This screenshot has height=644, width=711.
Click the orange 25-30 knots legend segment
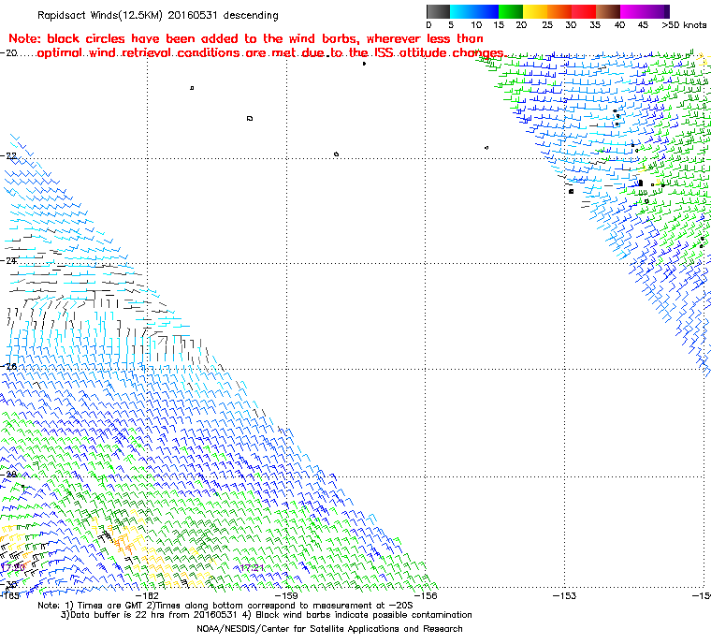559,11
